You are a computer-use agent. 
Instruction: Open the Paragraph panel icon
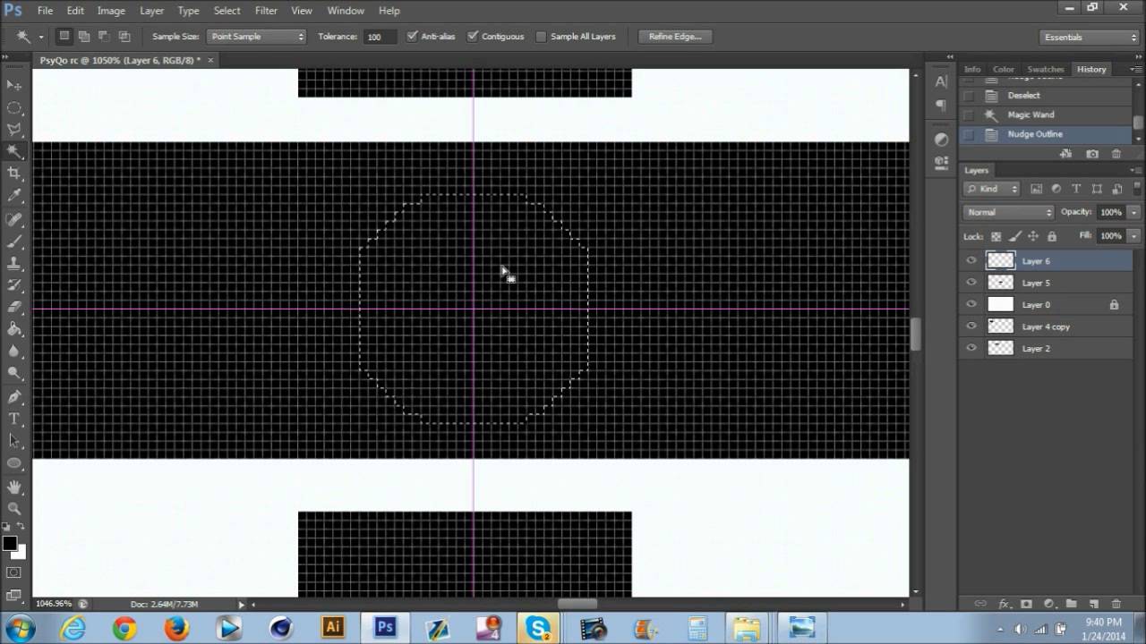(x=941, y=106)
